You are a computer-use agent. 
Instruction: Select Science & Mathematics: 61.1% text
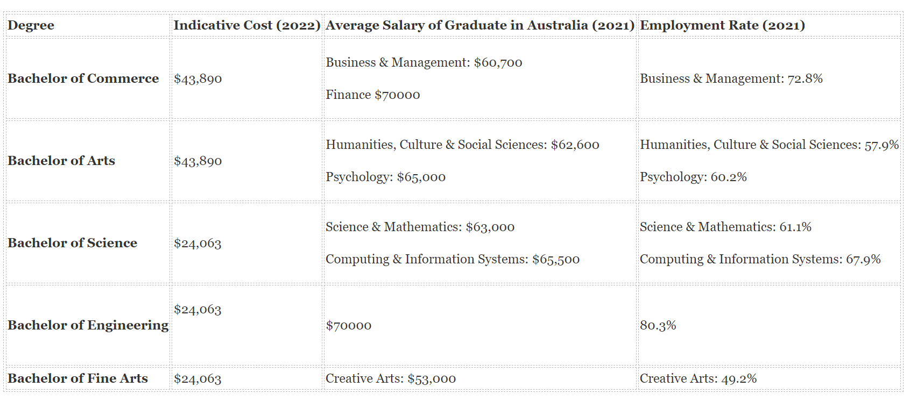click(x=725, y=227)
